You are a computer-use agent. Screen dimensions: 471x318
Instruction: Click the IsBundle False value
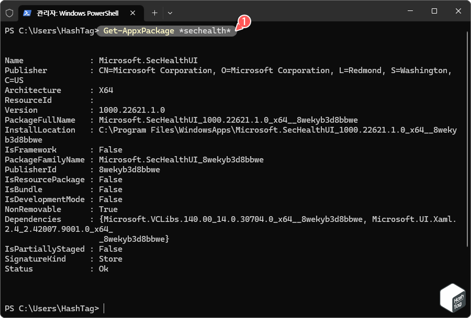110,189
